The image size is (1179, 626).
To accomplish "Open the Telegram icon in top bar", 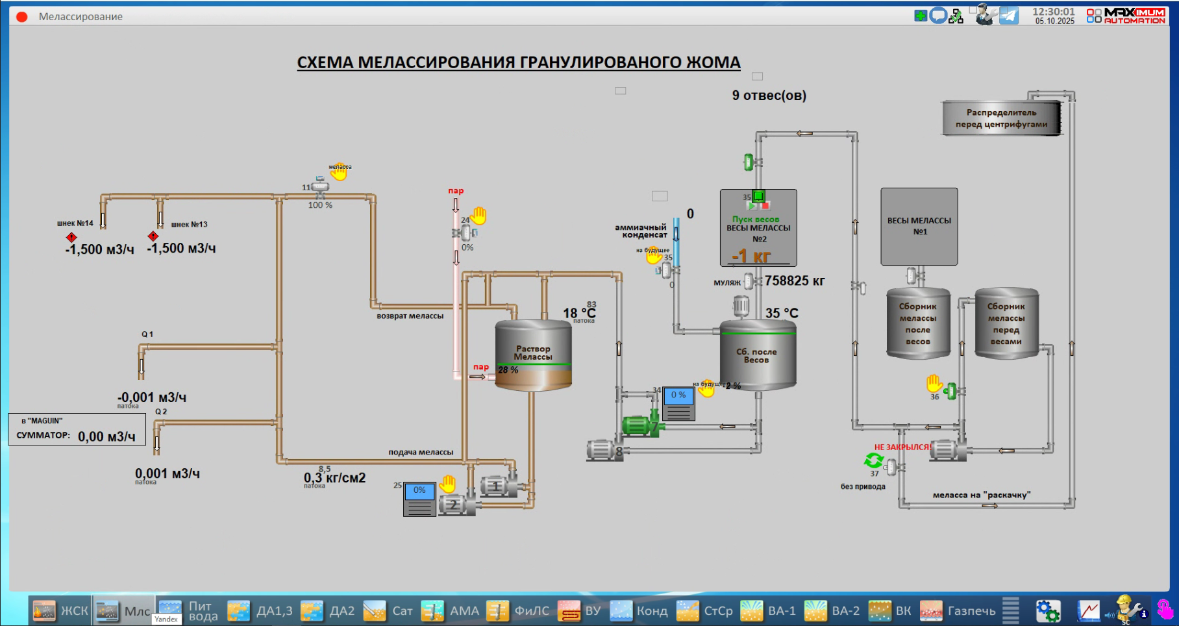I will [1008, 16].
